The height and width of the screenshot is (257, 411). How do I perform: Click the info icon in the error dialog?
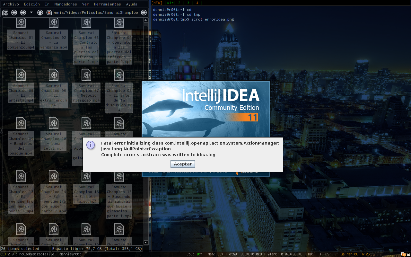click(91, 145)
